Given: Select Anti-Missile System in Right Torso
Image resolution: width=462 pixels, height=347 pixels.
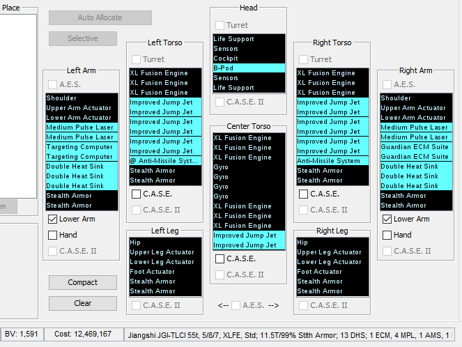Looking at the screenshot, I should [332, 161].
